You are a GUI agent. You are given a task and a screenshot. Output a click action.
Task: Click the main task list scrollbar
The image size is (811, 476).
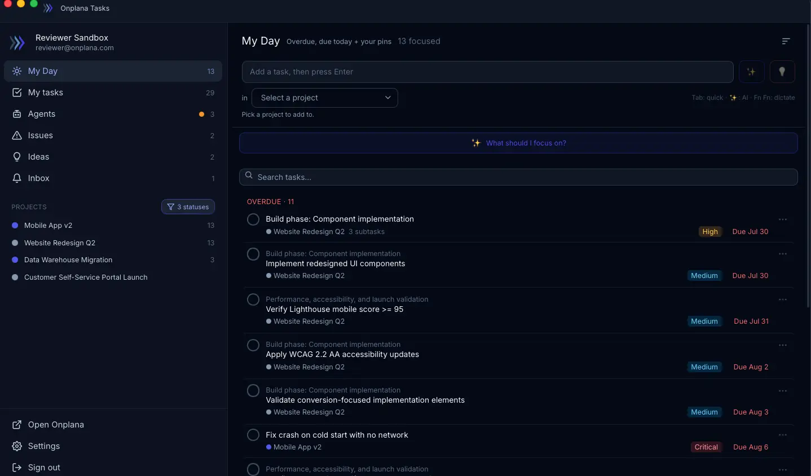[808, 166]
